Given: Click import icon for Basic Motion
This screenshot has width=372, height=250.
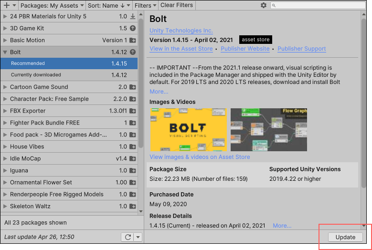Looking at the screenshot, I should coord(133,40).
